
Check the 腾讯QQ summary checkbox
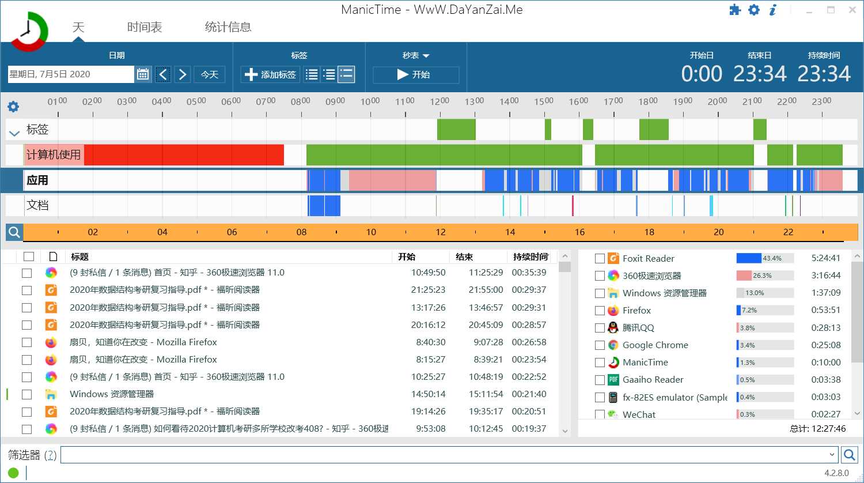(600, 327)
